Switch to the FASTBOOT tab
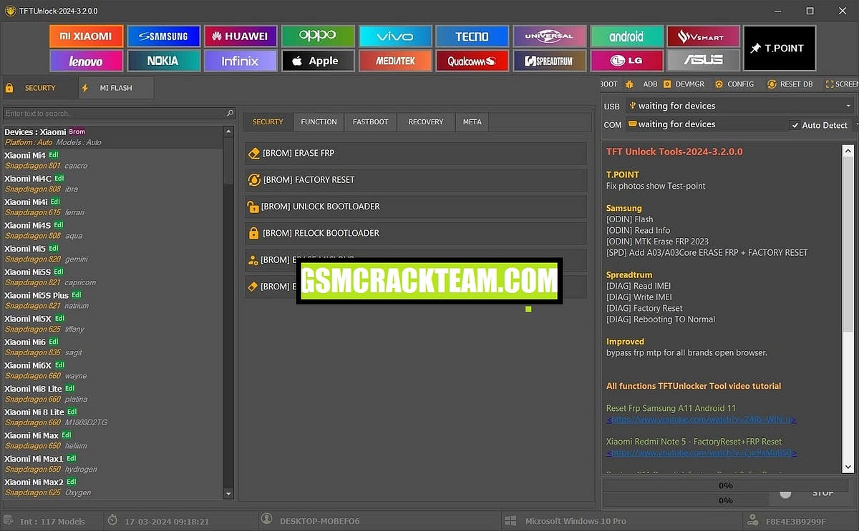Image resolution: width=859 pixels, height=531 pixels. click(x=370, y=121)
